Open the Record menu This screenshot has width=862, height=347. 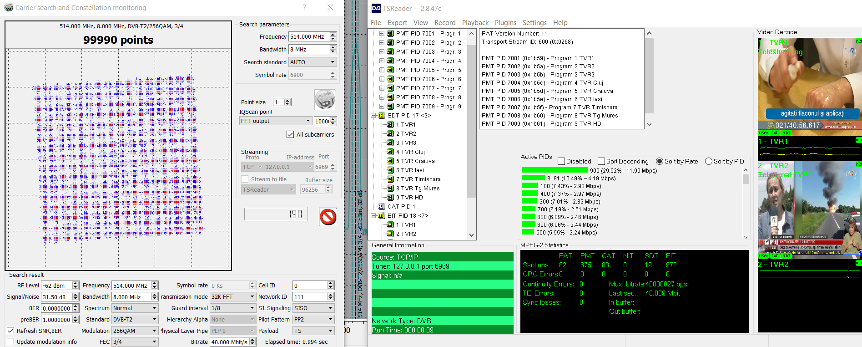(x=445, y=23)
